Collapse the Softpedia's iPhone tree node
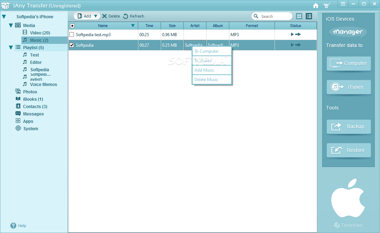 coord(4,17)
